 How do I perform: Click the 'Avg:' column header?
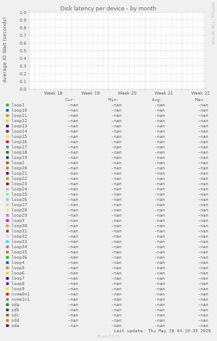(x=157, y=100)
